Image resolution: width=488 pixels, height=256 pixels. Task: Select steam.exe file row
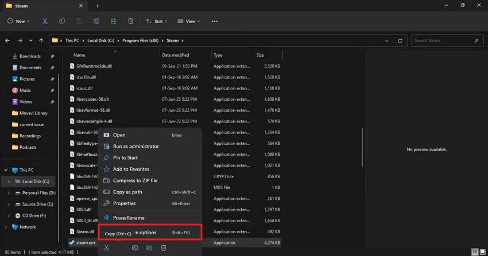click(175, 243)
